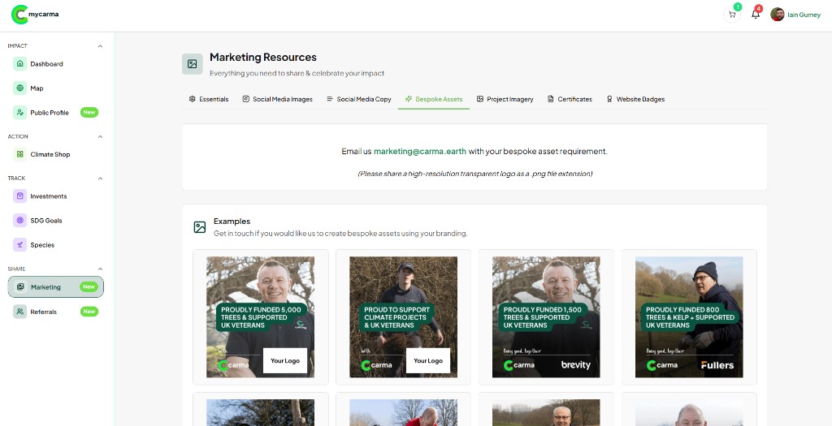Image resolution: width=832 pixels, height=426 pixels.
Task: Open the Fullers 800 trees example
Action: (689, 316)
